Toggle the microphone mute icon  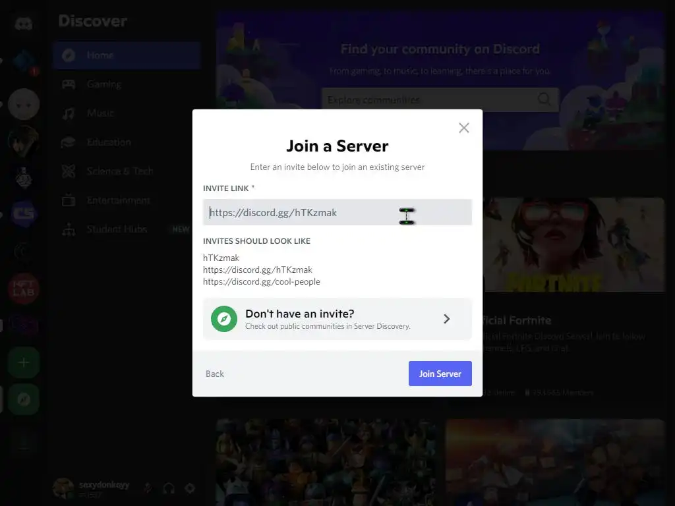(148, 488)
